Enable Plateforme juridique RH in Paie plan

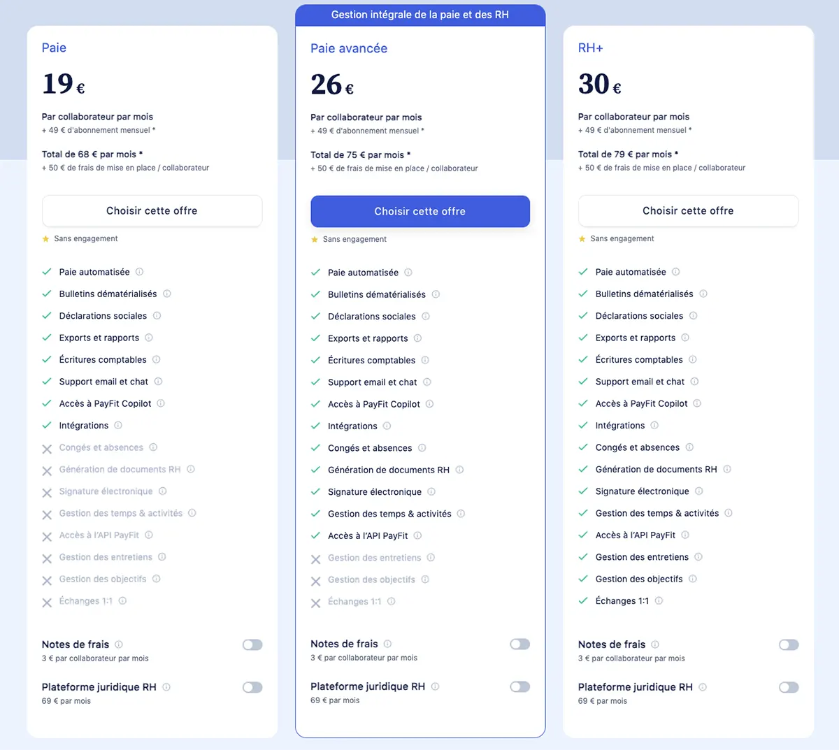pyautogui.click(x=252, y=687)
